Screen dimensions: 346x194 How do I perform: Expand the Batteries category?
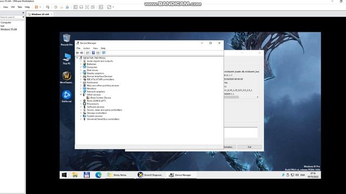pyautogui.click(x=81, y=64)
